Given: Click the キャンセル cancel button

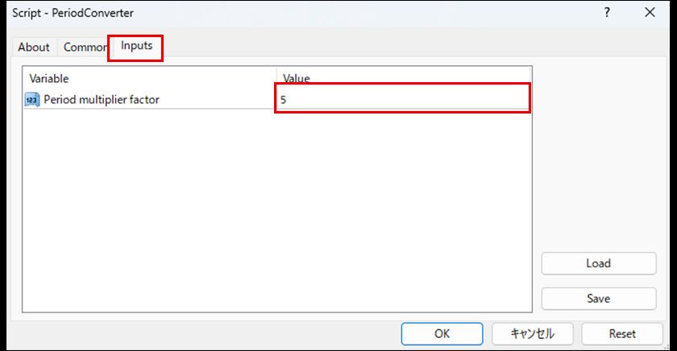Looking at the screenshot, I should (x=532, y=333).
